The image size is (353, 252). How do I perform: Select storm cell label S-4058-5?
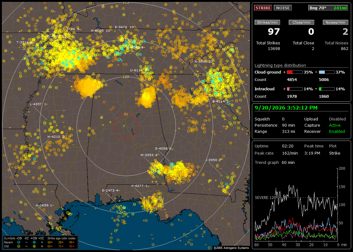163,148
